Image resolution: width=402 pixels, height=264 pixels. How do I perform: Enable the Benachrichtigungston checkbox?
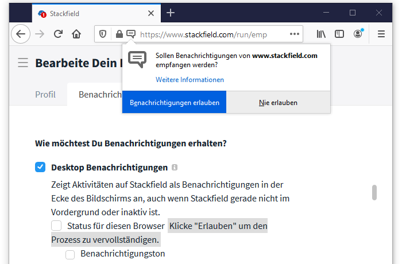coord(70,255)
